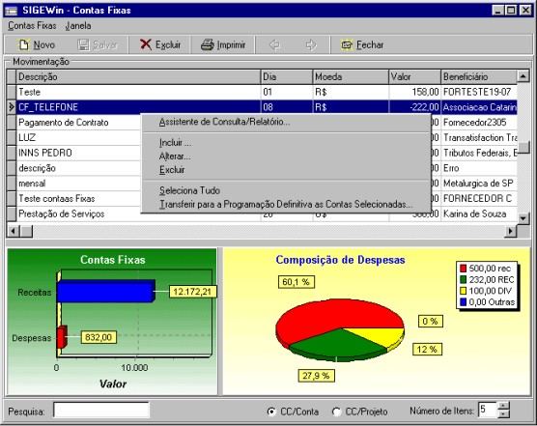
Task: Click the Dia column header
Action: point(287,76)
